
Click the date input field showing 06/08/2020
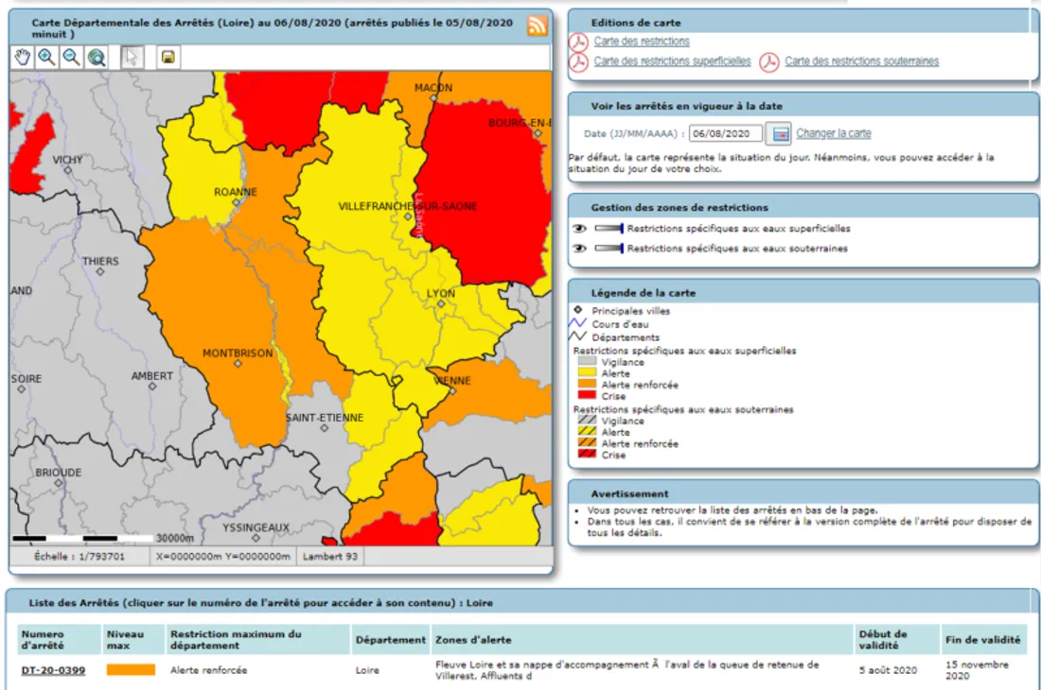click(725, 134)
